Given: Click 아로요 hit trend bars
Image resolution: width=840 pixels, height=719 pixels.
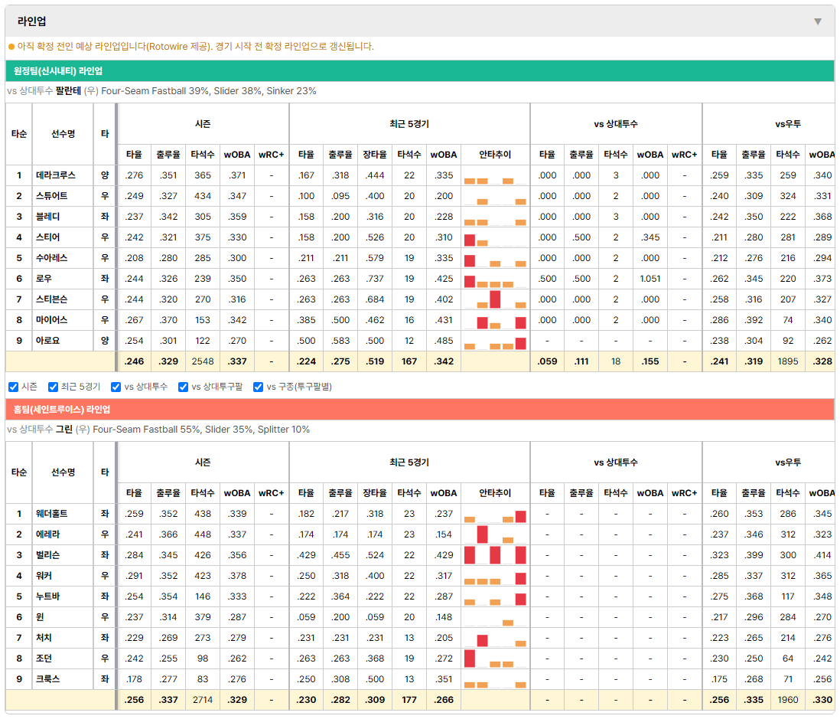Looking at the screenshot, I should (495, 341).
